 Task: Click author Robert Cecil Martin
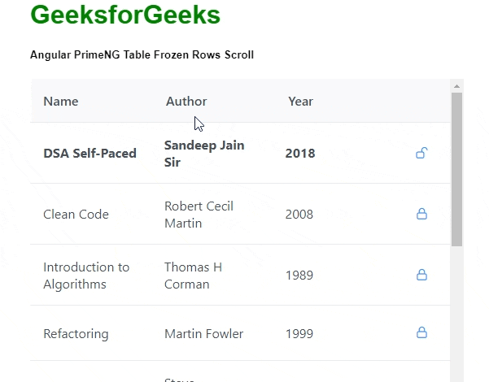[199, 215]
